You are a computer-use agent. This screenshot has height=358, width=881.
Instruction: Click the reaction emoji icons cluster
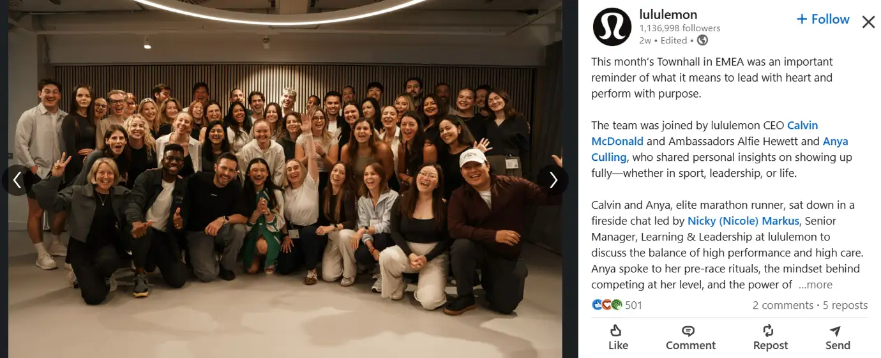coord(607,305)
